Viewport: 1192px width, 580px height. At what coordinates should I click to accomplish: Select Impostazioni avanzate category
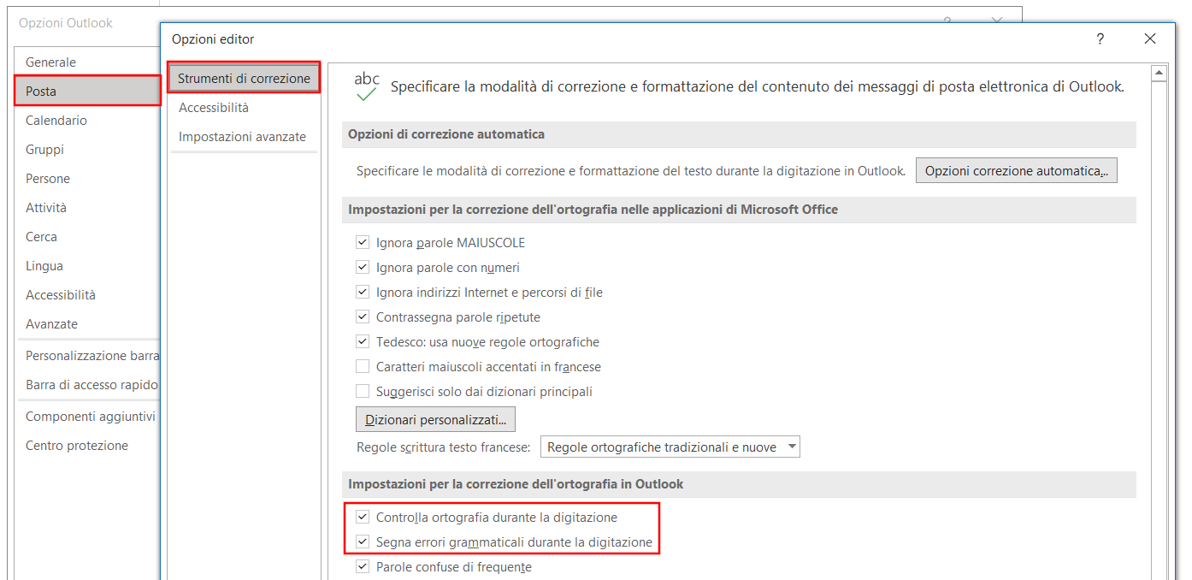pos(244,137)
